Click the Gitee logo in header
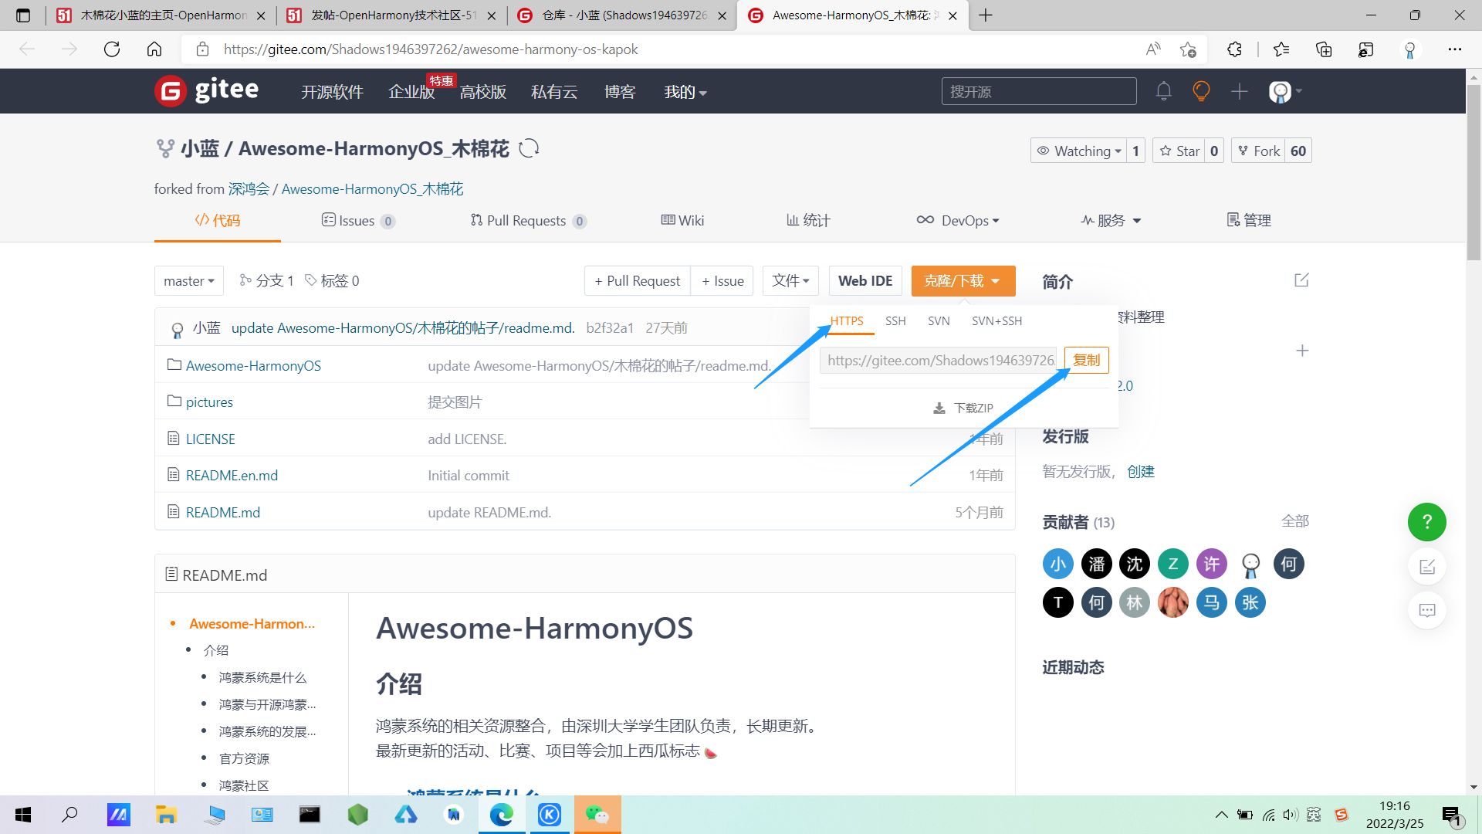This screenshot has height=834, width=1482. pyautogui.click(x=207, y=91)
